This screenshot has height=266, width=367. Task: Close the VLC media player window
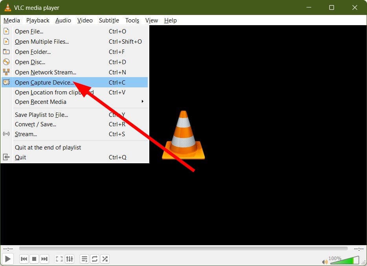point(355,7)
